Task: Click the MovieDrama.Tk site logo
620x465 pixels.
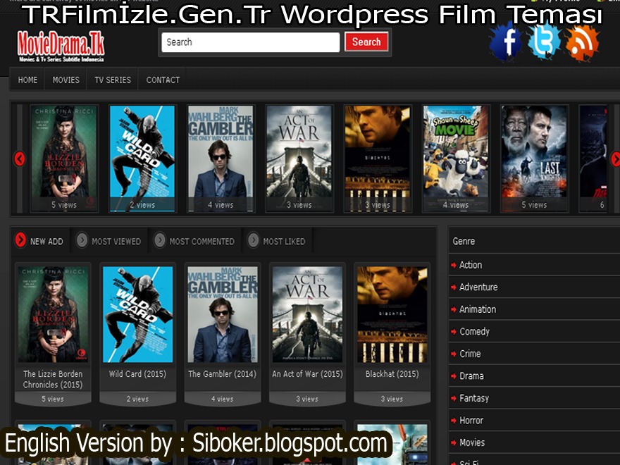Action: (60, 46)
